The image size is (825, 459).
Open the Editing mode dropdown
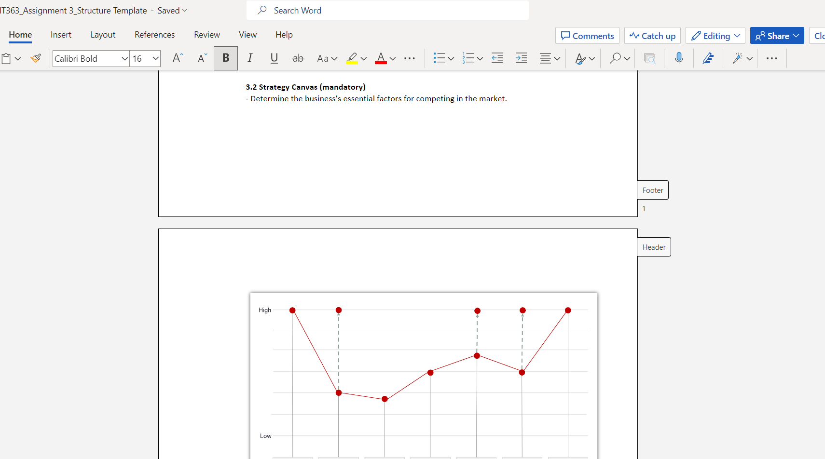pyautogui.click(x=715, y=36)
